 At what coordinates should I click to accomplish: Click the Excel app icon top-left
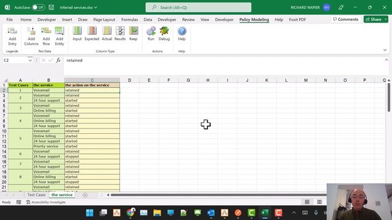click(x=7, y=7)
